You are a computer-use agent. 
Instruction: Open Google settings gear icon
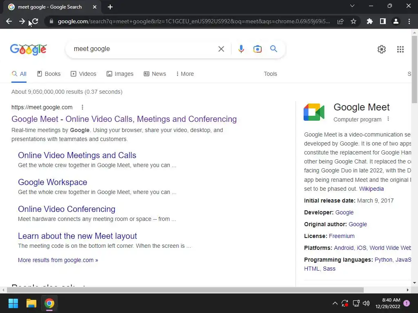tap(382, 49)
